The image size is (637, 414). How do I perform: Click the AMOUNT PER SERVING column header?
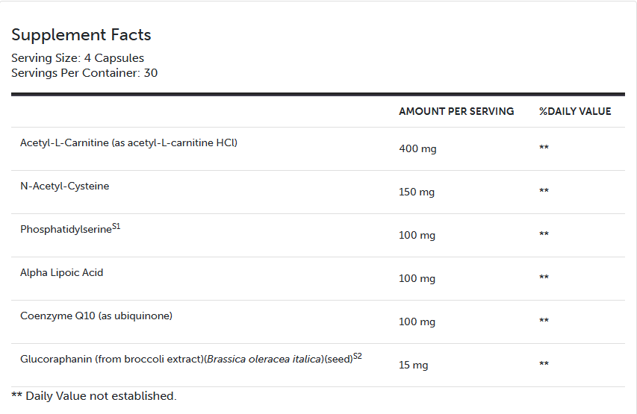coord(456,111)
